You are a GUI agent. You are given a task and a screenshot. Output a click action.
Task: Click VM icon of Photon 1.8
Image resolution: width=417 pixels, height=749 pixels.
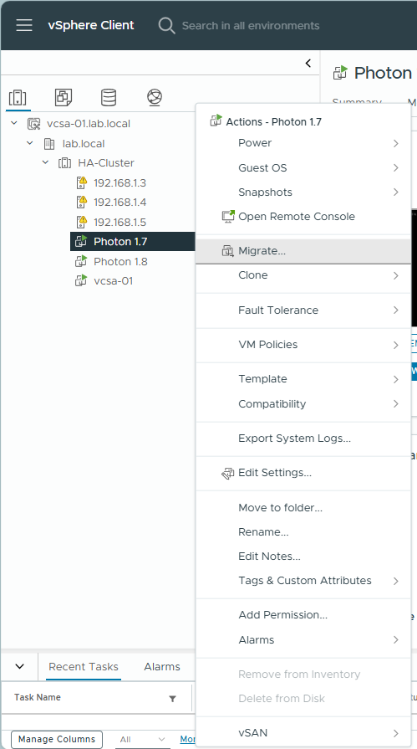tap(81, 261)
